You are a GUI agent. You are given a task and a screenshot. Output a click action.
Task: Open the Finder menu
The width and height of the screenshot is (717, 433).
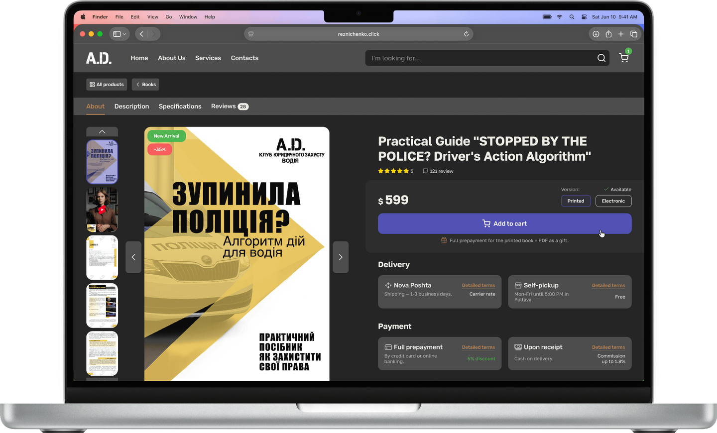click(x=100, y=17)
